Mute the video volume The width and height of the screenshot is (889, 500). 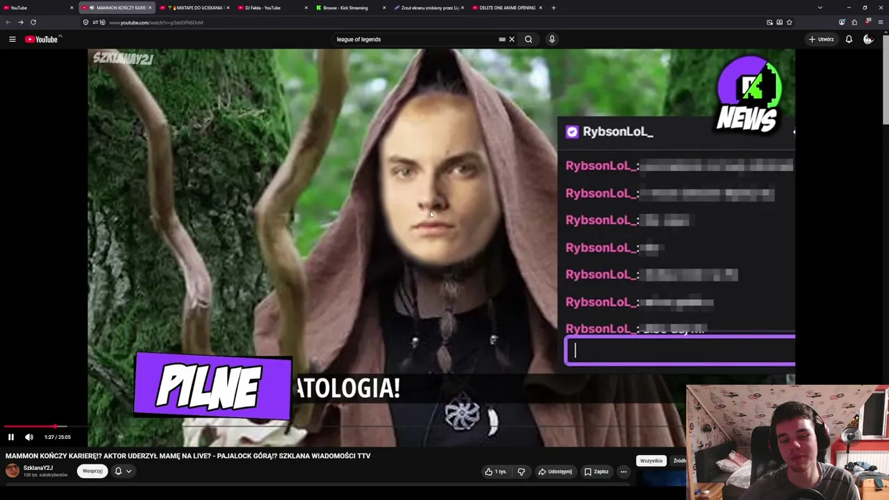pos(29,437)
